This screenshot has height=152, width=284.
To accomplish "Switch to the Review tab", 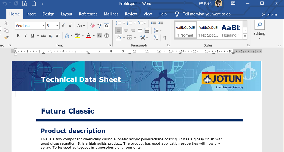I will 131,14.
